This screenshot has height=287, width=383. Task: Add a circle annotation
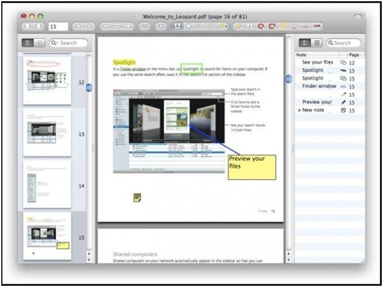coord(261,26)
